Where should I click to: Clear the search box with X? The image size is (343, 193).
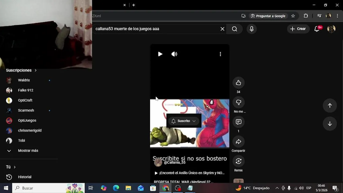point(222,29)
